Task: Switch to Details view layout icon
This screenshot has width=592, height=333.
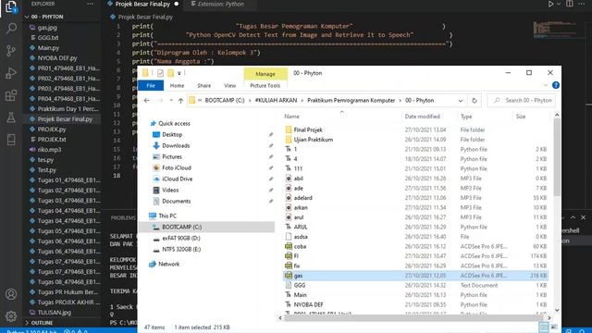Action: click(x=544, y=327)
